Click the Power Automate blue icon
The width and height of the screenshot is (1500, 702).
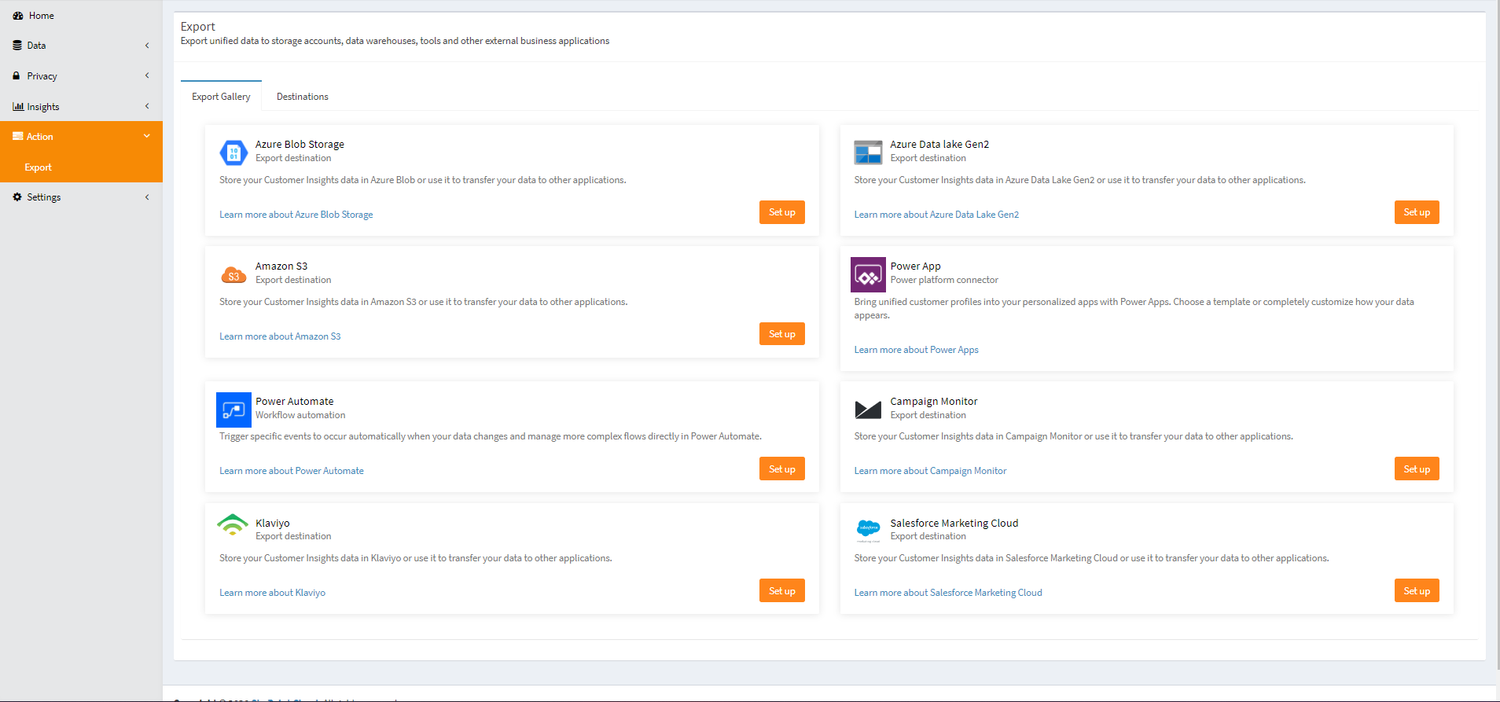[233, 410]
